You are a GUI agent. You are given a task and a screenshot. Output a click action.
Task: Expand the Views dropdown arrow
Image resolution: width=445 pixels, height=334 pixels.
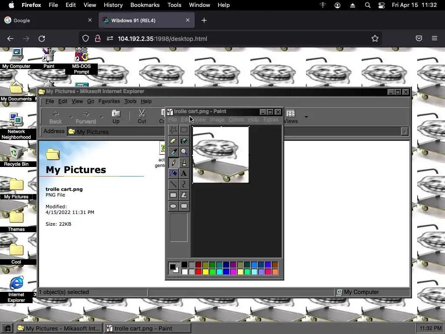(x=306, y=117)
